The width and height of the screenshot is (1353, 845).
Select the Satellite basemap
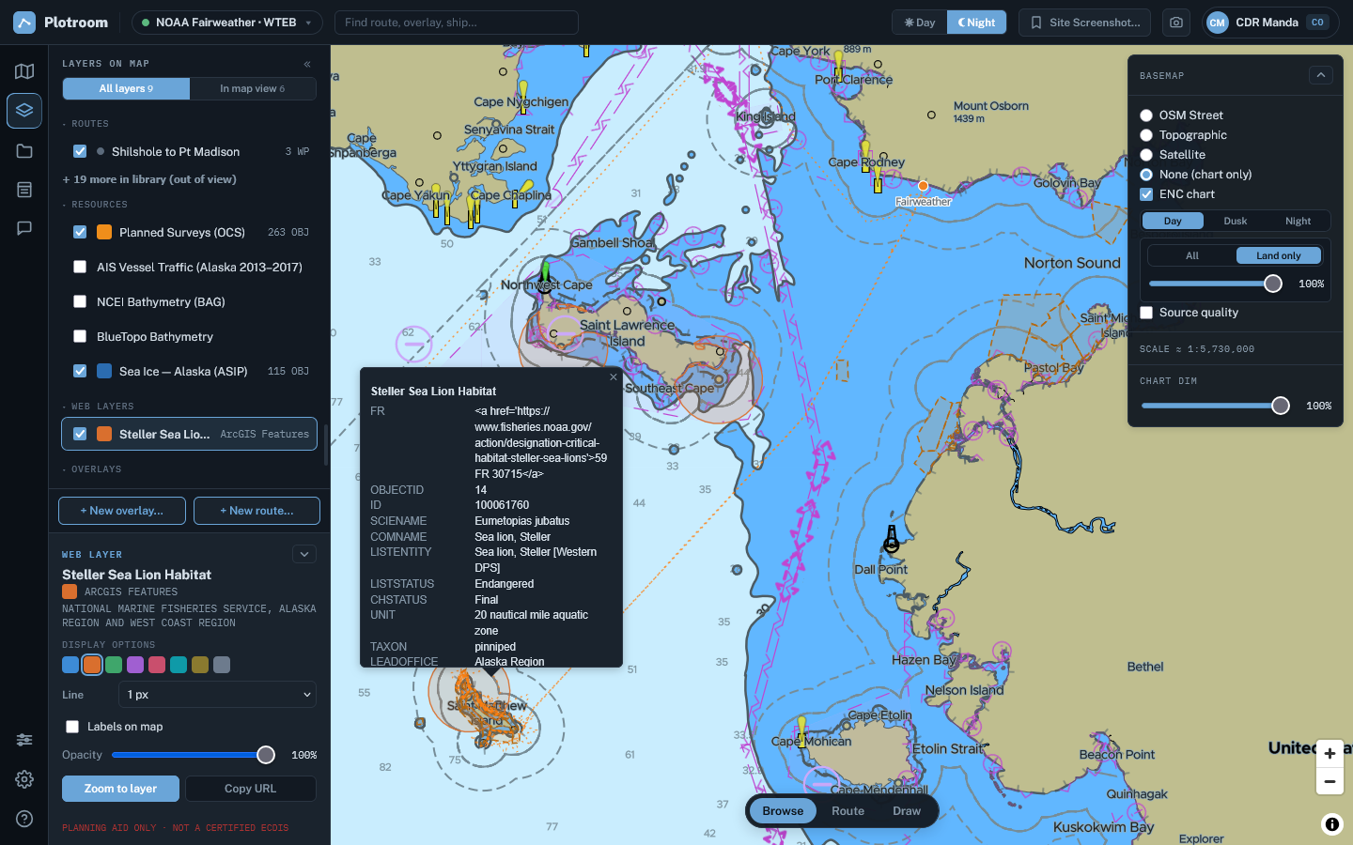pyautogui.click(x=1146, y=155)
